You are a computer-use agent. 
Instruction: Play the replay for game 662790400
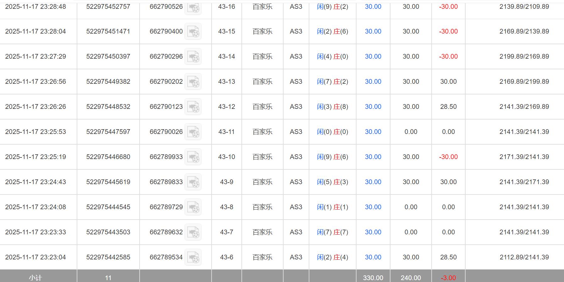(x=193, y=31)
